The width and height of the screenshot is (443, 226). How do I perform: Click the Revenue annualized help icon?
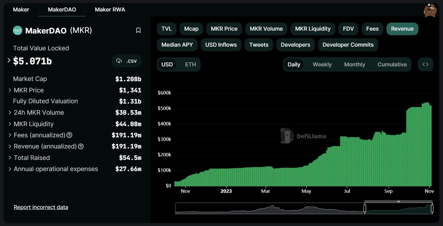[x=81, y=146]
